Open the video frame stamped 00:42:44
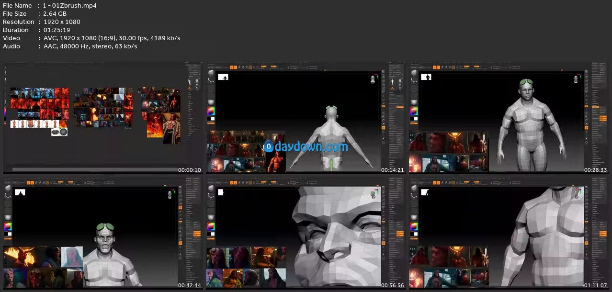Image resolution: width=612 pixels, height=292 pixels. 102,233
